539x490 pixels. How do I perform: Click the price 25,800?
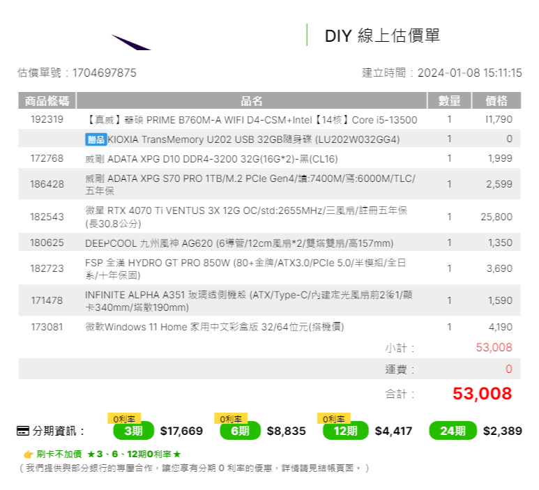coord(496,217)
